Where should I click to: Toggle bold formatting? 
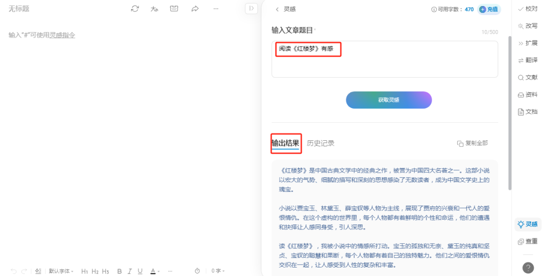point(119,271)
